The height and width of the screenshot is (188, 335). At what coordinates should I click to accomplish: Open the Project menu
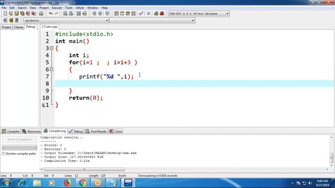point(44,8)
